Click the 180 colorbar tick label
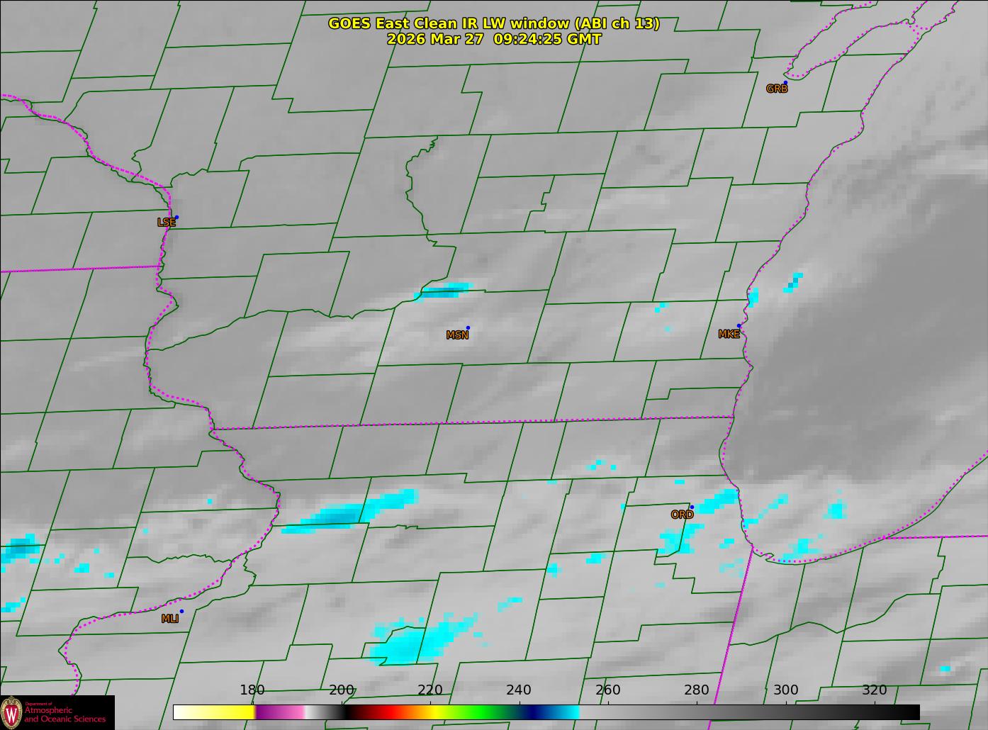Screen dimensions: 988x730 click(x=252, y=690)
